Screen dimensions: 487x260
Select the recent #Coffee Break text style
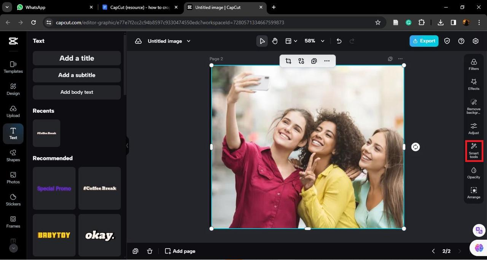coord(46,133)
